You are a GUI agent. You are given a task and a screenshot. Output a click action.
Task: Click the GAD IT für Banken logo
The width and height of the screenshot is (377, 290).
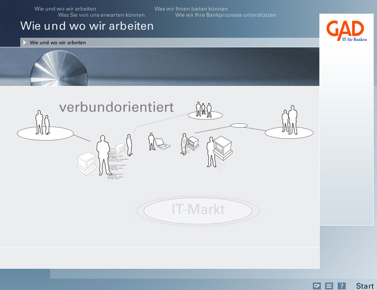(x=346, y=31)
